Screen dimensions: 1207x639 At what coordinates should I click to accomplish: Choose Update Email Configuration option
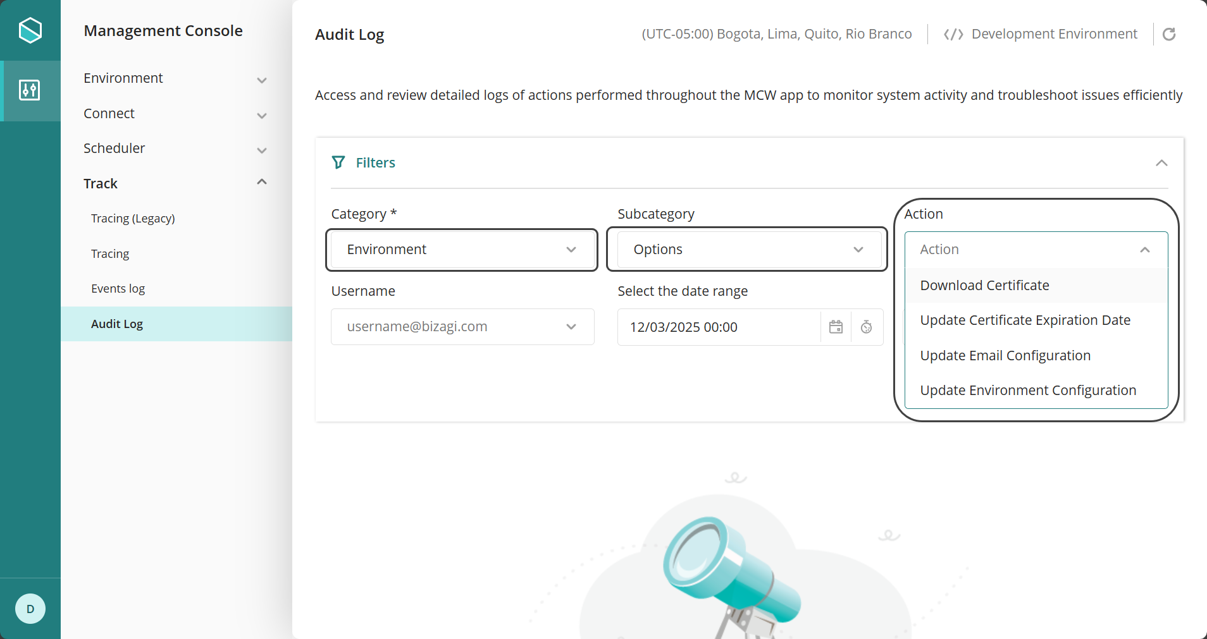coord(1005,356)
